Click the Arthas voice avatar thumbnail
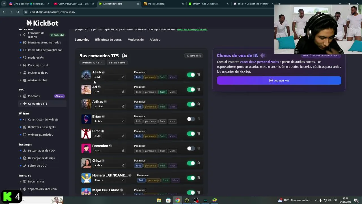 coord(86,104)
